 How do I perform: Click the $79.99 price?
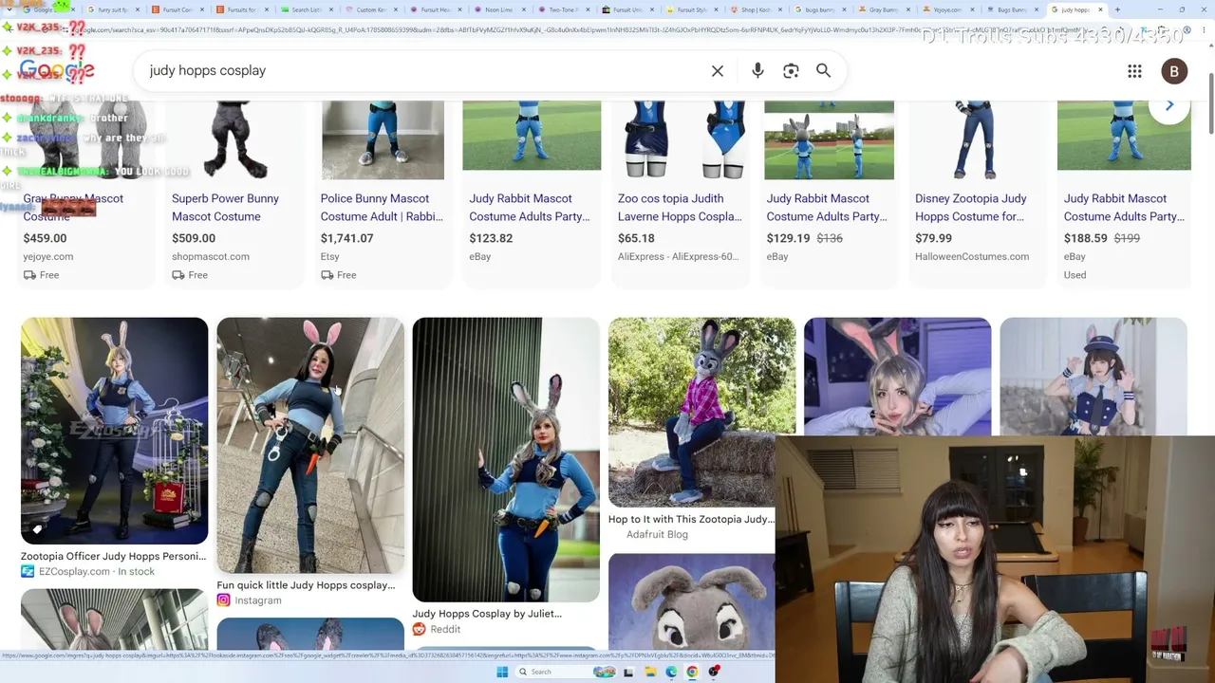pyautogui.click(x=933, y=238)
